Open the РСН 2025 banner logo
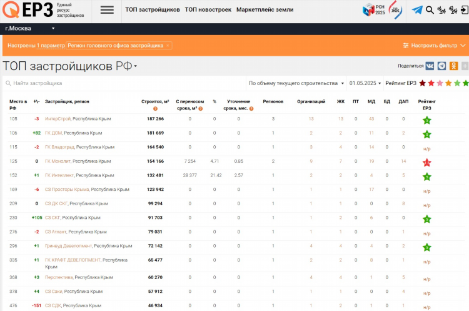The height and width of the screenshot is (311, 469). pos(373,10)
